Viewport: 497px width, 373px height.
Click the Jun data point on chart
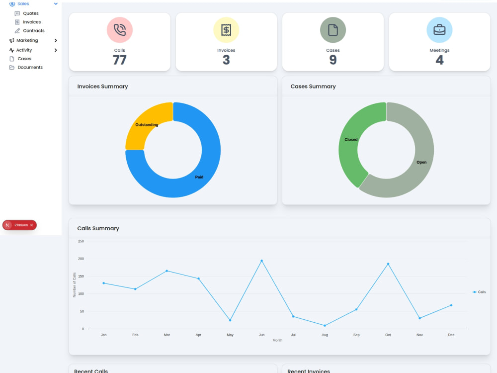261,261
